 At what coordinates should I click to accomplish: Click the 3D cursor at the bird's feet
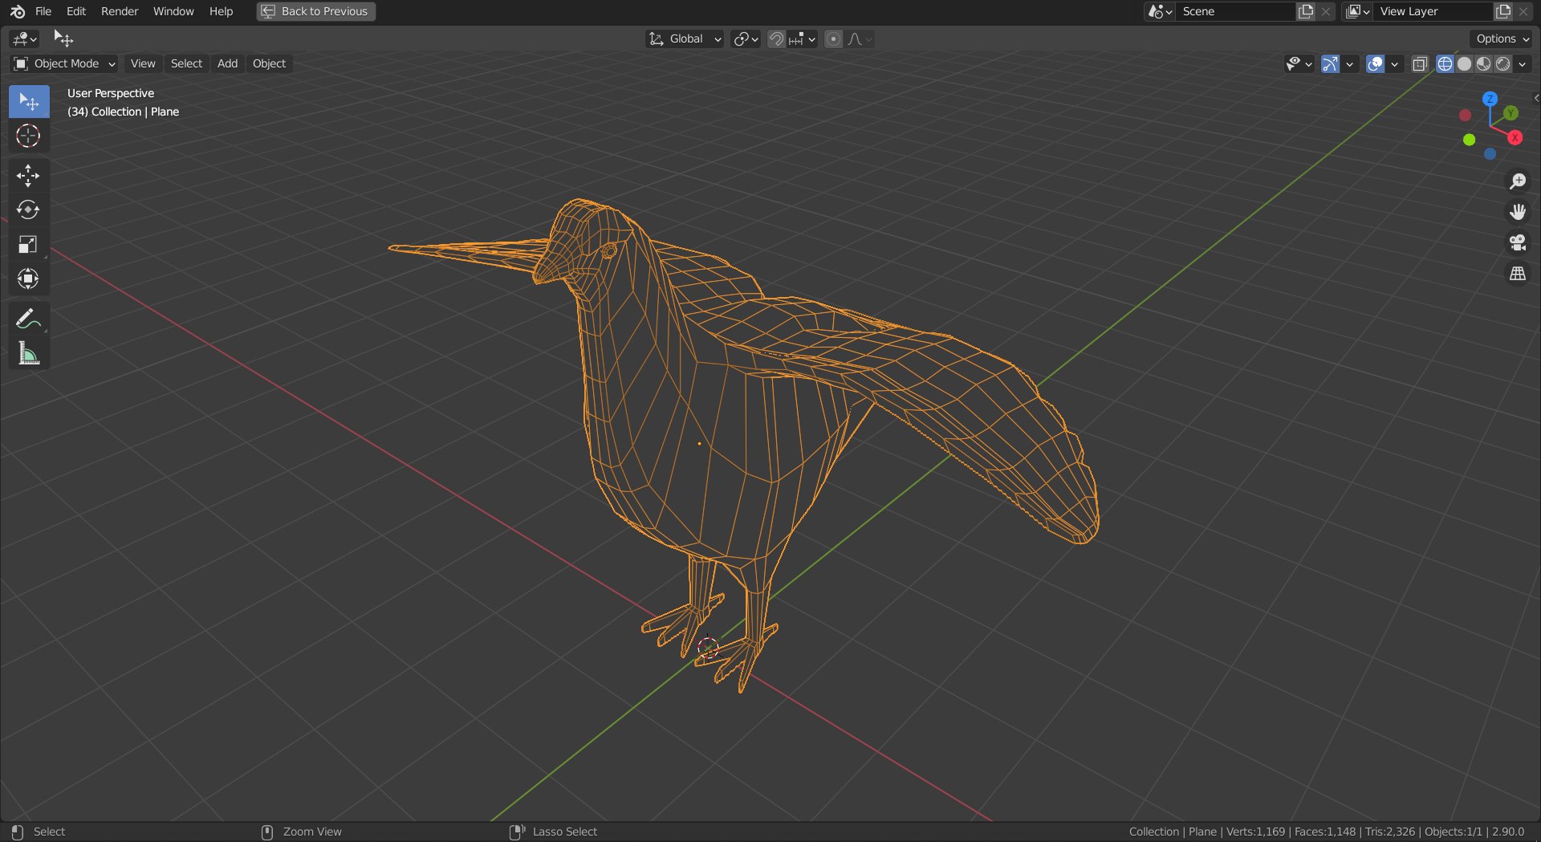[707, 648]
